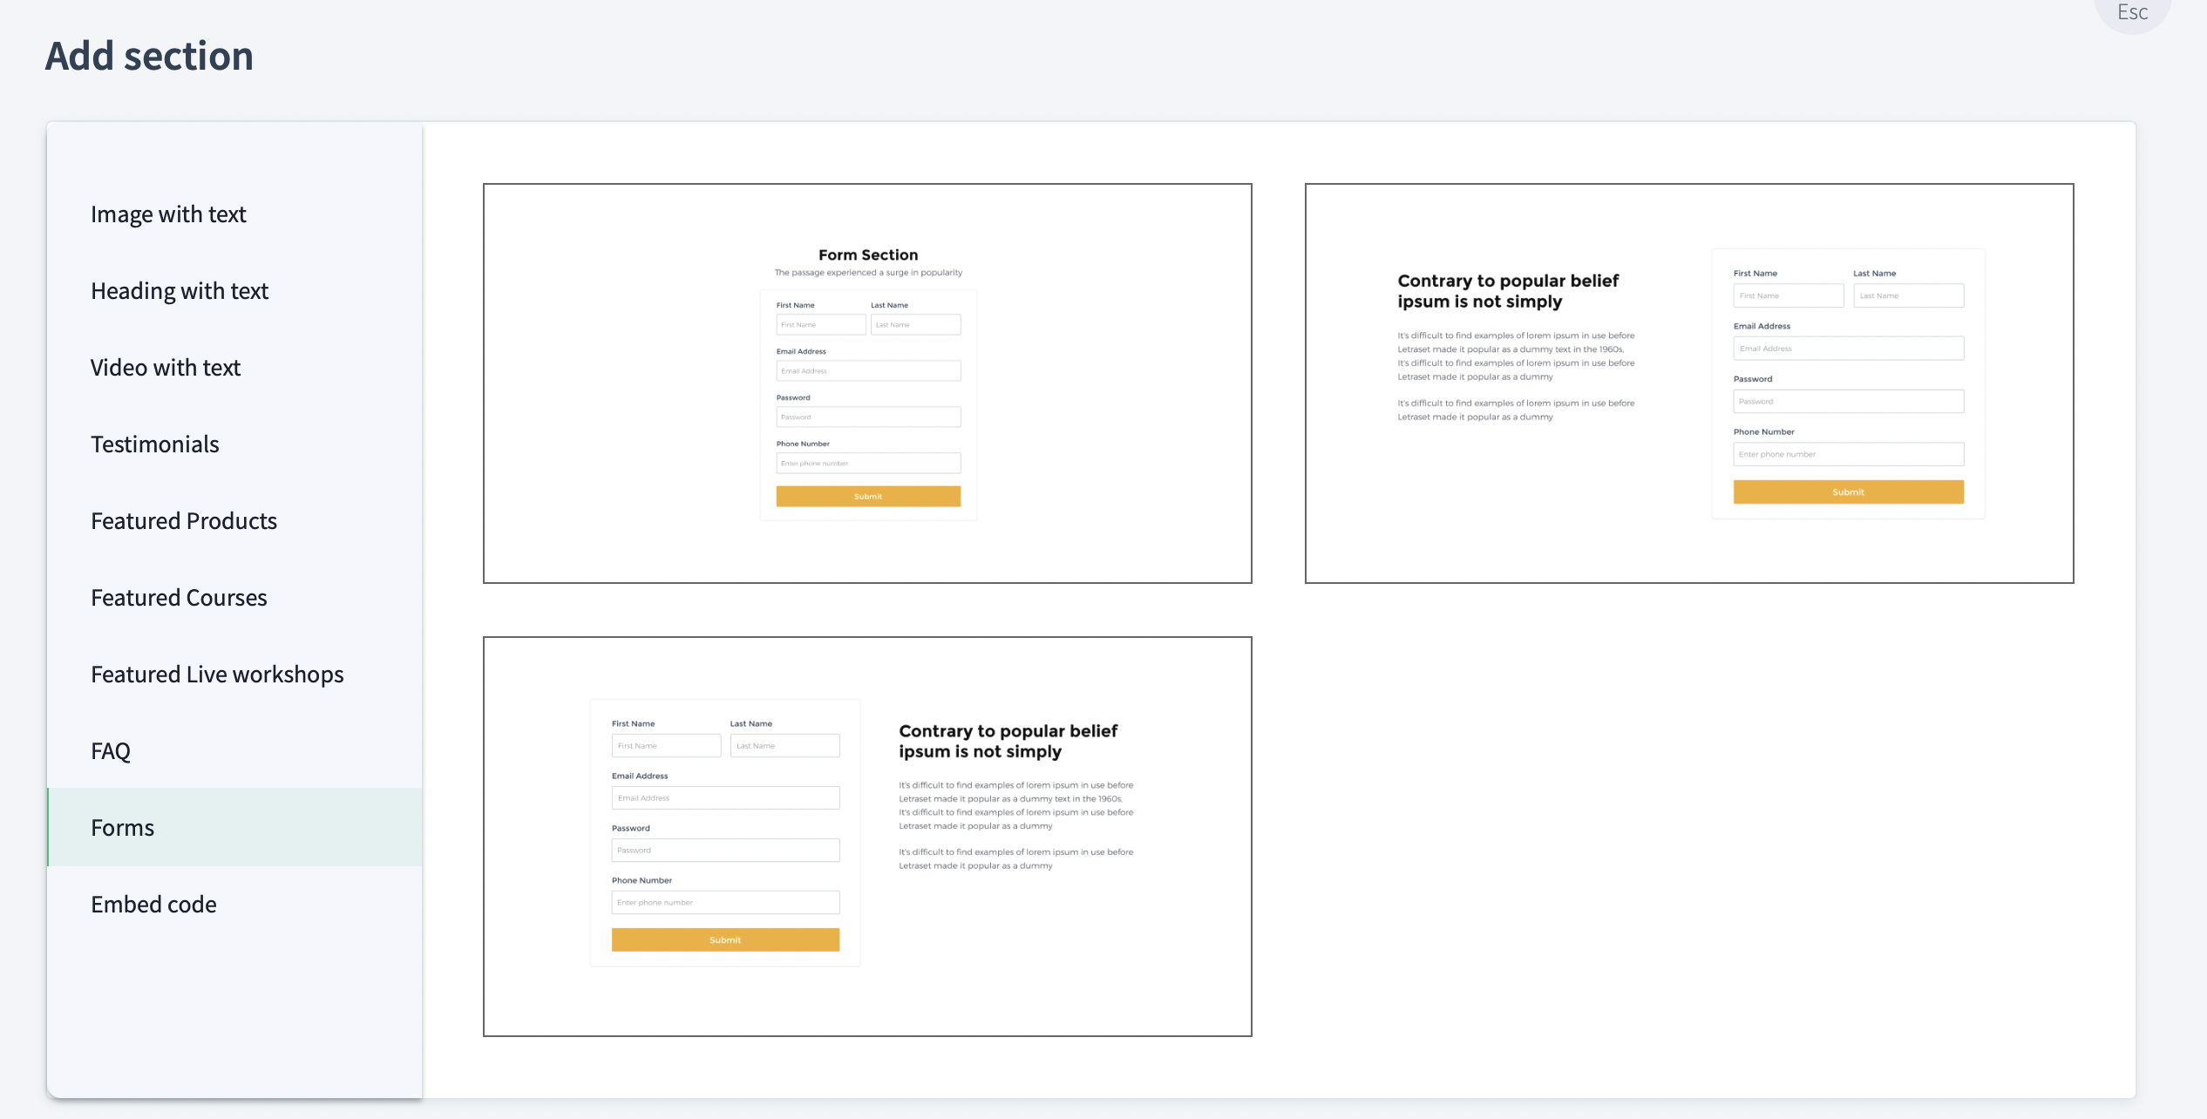This screenshot has width=2207, height=1119.
Task: Choose the centered Form Section template
Action: coord(867,383)
